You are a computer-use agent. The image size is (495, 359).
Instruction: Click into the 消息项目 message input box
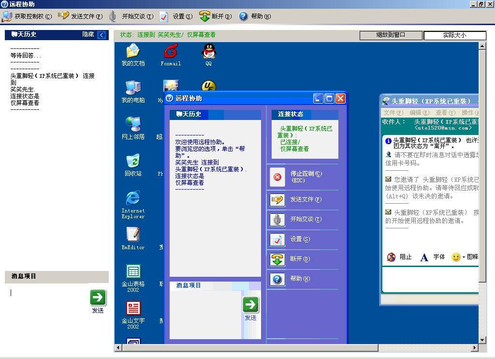(48, 300)
